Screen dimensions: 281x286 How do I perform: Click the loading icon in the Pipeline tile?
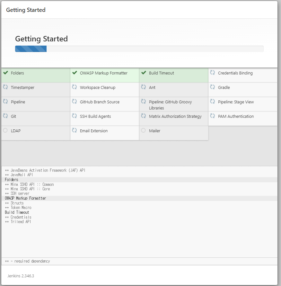(5, 101)
